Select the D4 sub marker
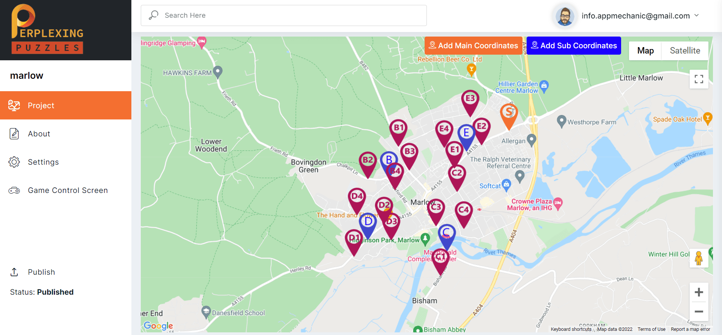 [x=357, y=200]
